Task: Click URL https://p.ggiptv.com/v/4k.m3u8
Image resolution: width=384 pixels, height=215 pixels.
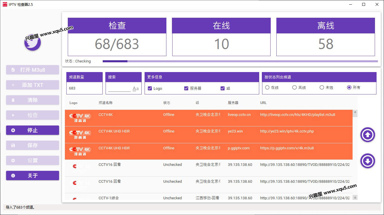Action: click(x=287, y=148)
